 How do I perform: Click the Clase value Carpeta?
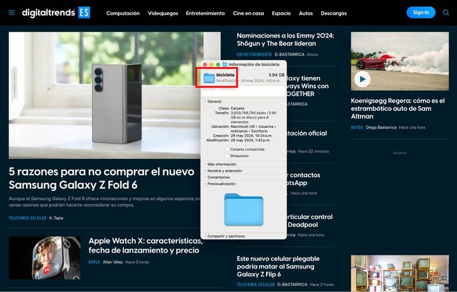point(237,108)
